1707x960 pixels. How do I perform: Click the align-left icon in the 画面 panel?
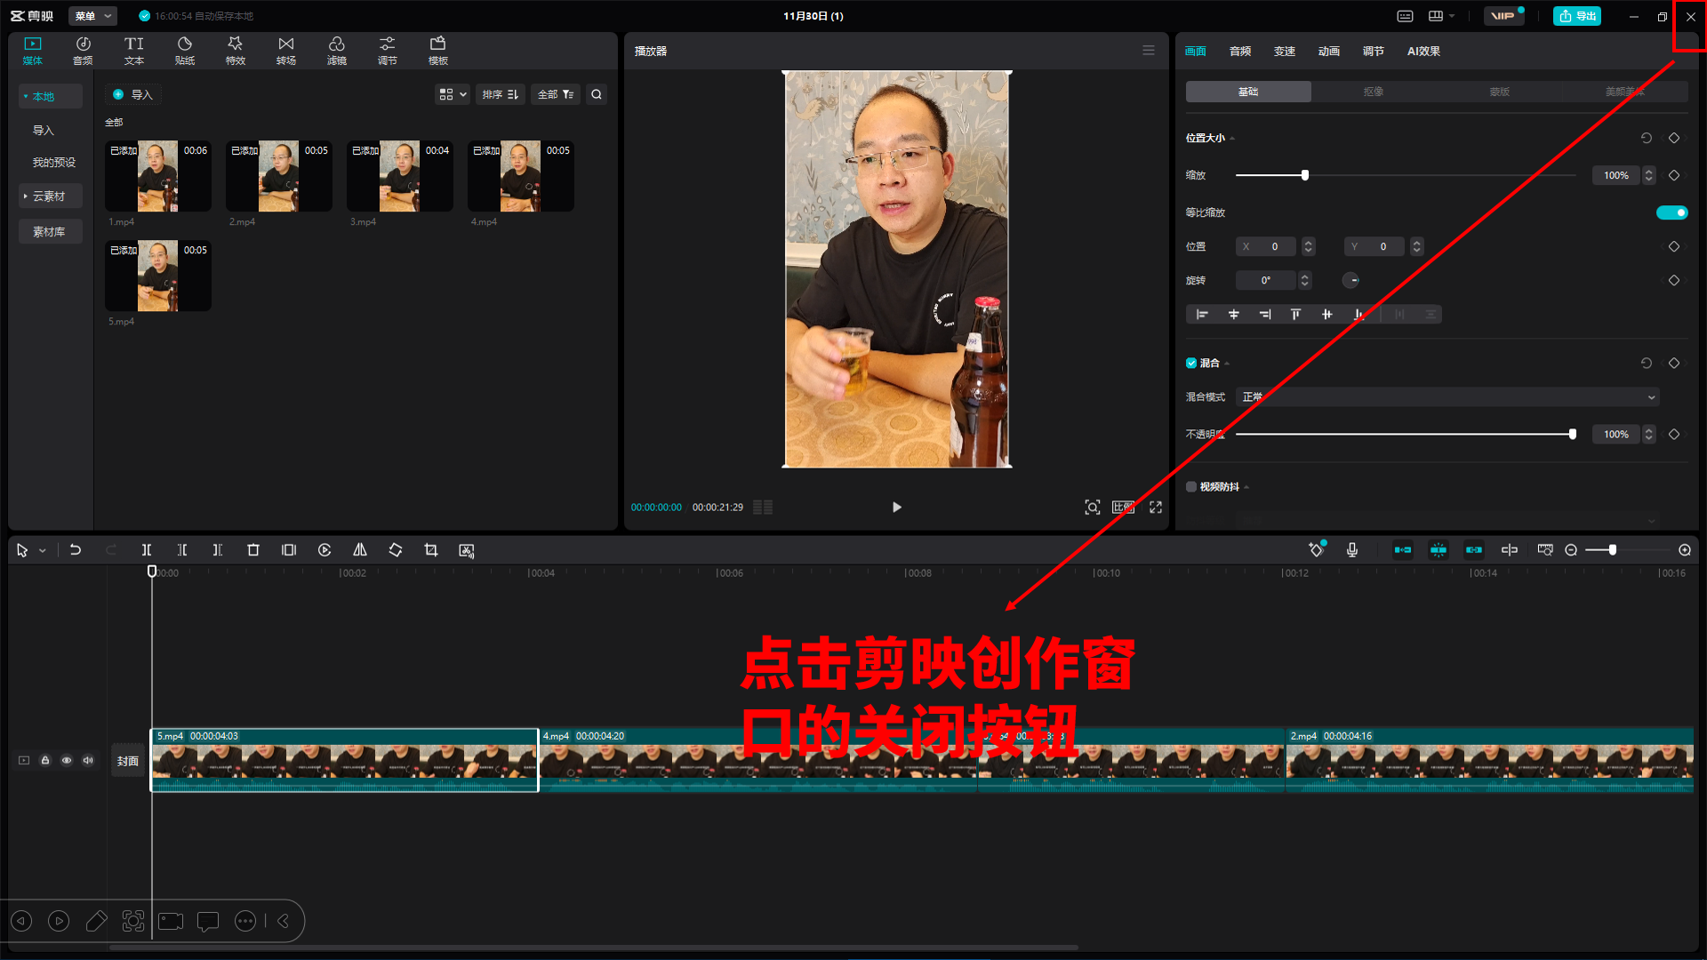click(1202, 314)
